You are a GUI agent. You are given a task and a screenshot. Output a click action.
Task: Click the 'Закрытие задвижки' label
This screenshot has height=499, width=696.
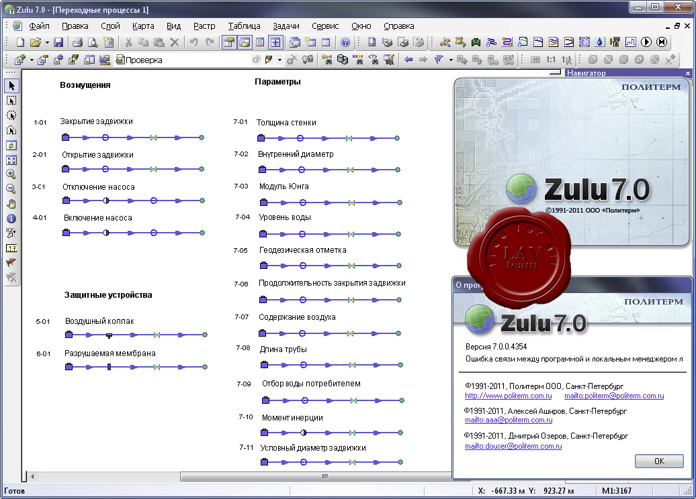96,121
